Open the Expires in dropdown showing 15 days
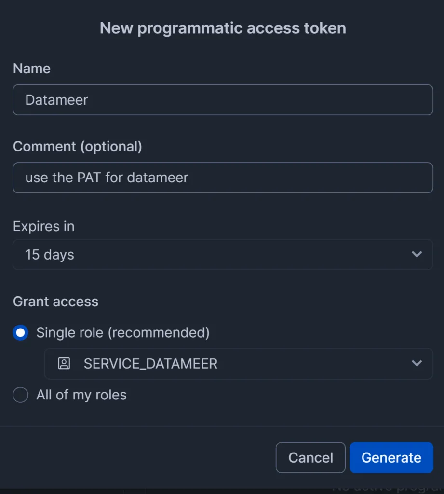444x494 pixels. pos(223,255)
